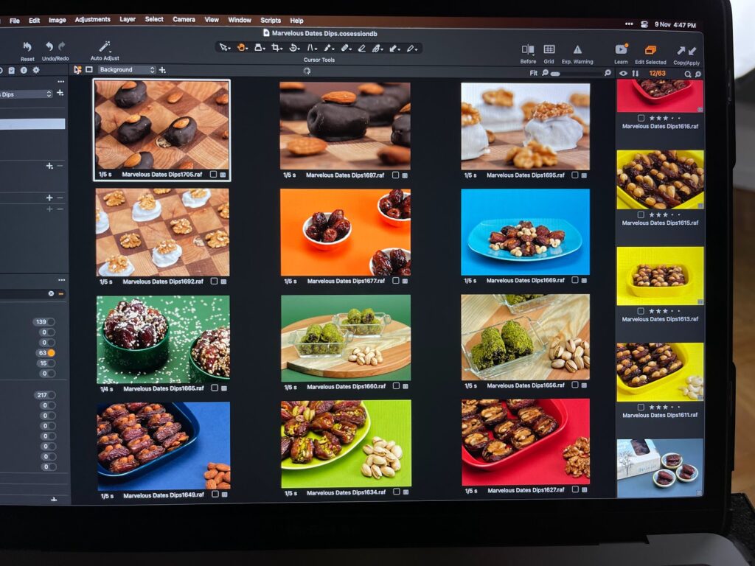Open the Adjustments menu
This screenshot has width=755, height=566.
click(x=92, y=20)
